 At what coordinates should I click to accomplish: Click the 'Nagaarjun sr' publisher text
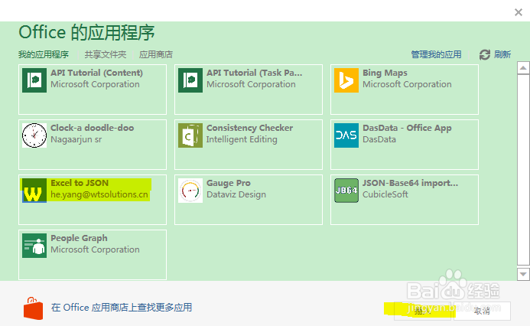(76, 139)
